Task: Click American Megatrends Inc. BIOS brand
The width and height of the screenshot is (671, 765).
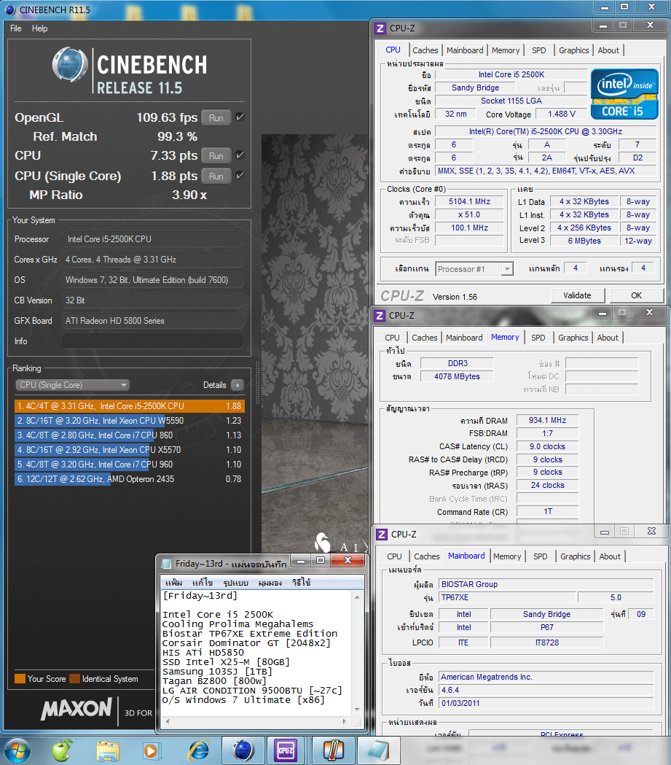Action: (546, 677)
